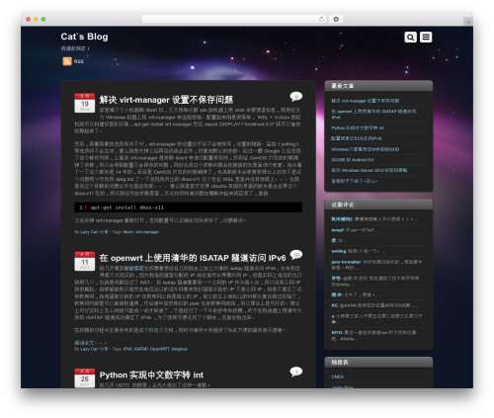Viewport: 494px width, 418px height.
Task: Click the RSS text link
Action: [79, 61]
